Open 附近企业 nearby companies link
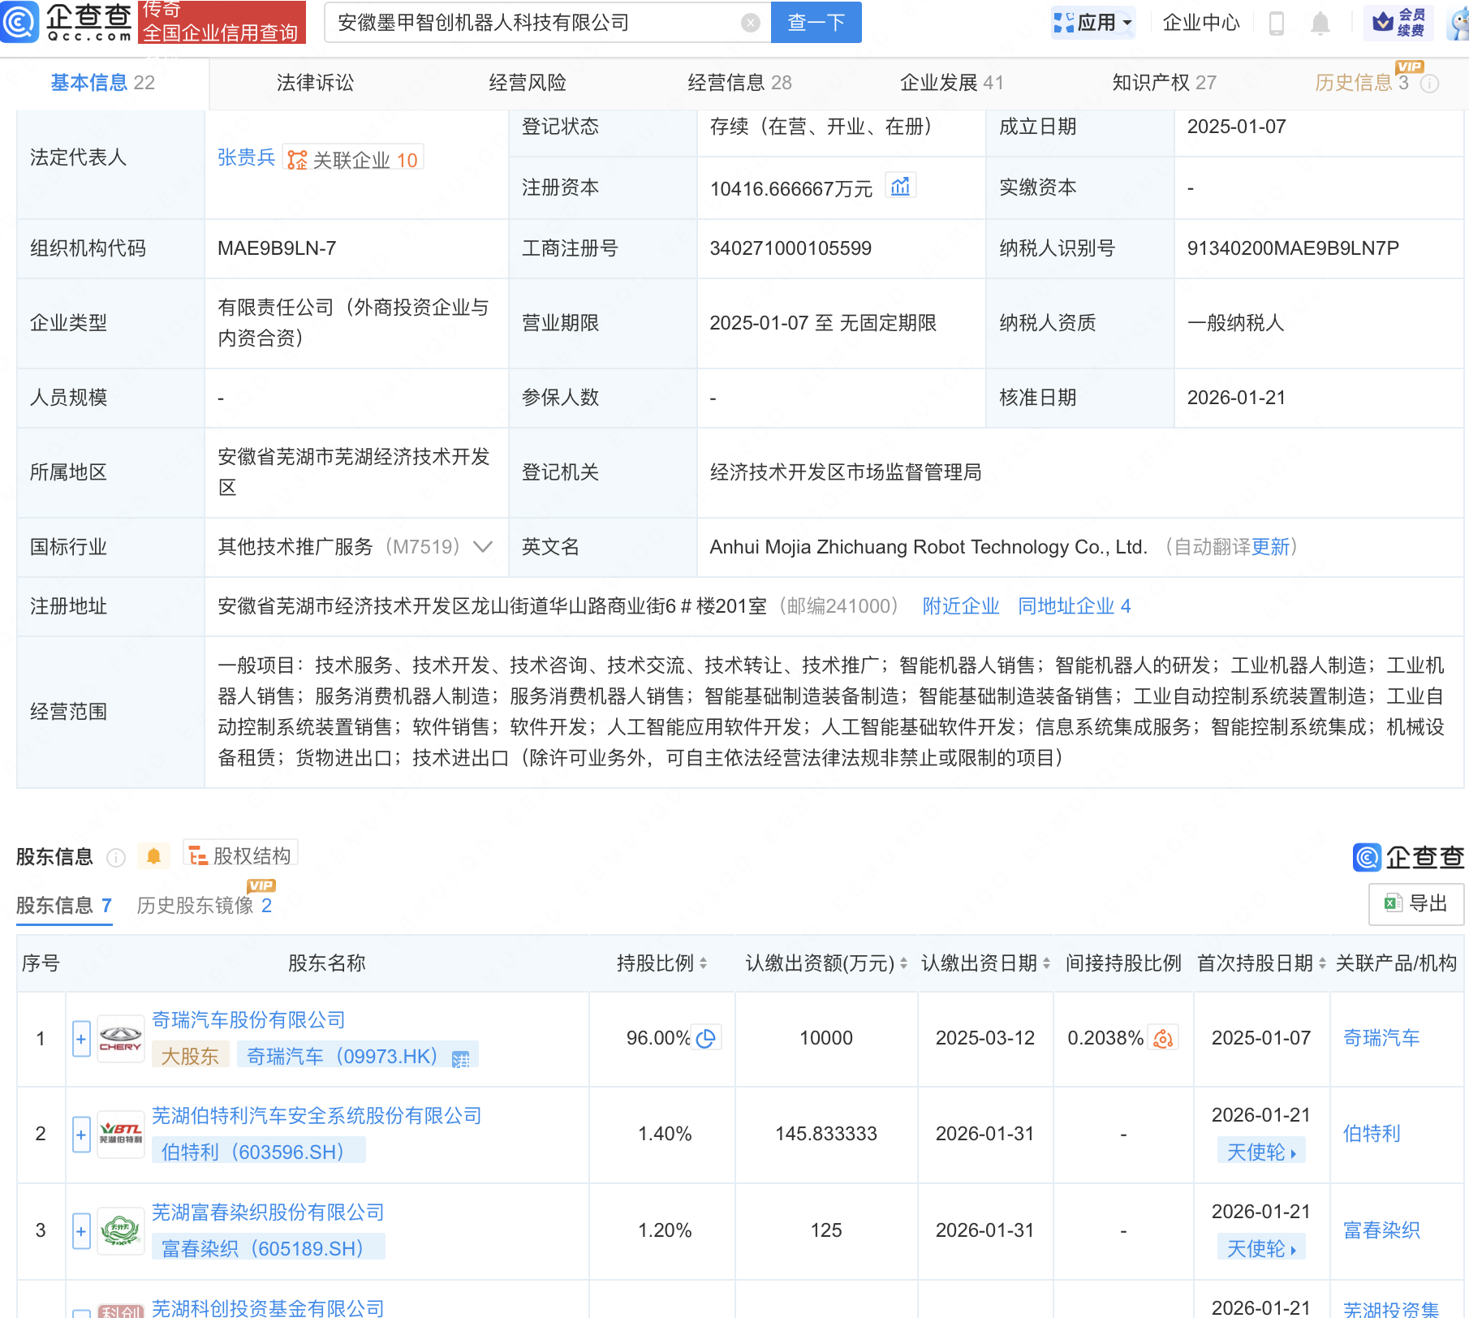 coord(960,606)
